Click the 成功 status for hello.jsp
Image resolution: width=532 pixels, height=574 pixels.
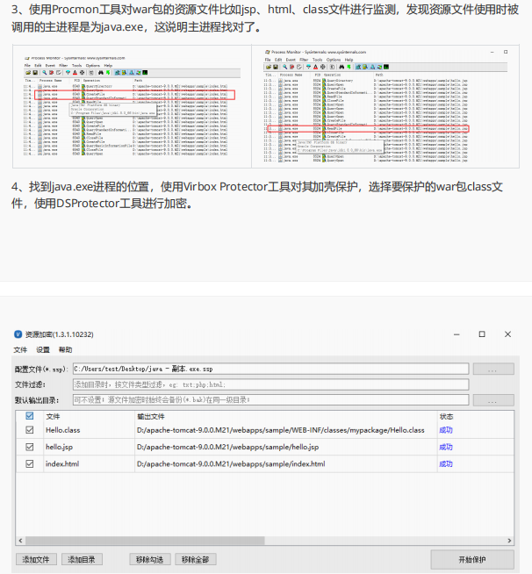pos(446,447)
